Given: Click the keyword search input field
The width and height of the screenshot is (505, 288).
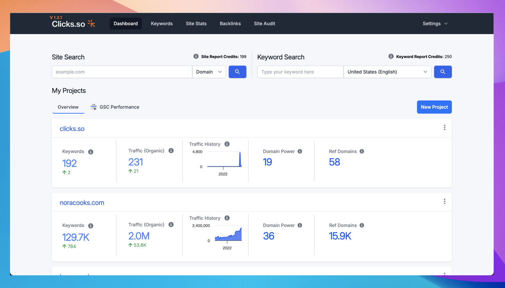Looking at the screenshot, I should [300, 72].
